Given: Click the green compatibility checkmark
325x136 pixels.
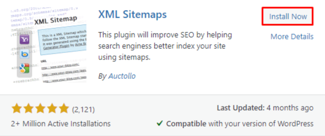Looking at the screenshot, I should pos(160,123).
